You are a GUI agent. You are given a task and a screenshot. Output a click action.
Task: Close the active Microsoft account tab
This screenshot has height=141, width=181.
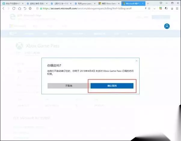point(143,4)
